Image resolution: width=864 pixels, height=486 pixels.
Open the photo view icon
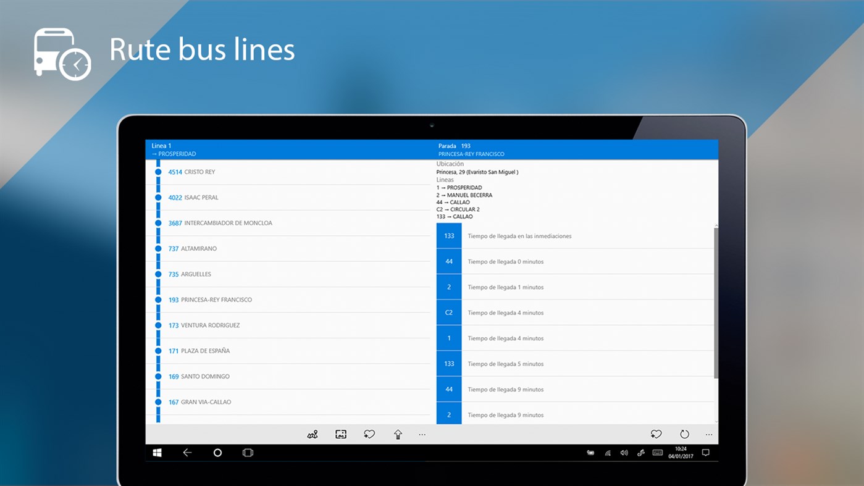(340, 434)
